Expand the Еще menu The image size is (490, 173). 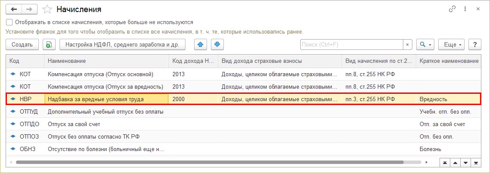pos(452,45)
